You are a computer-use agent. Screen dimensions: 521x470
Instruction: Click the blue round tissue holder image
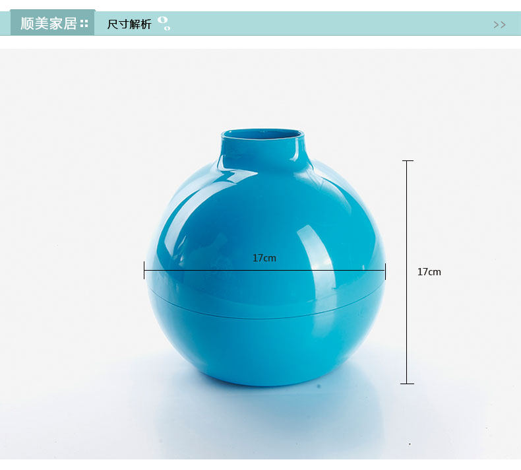point(265,258)
